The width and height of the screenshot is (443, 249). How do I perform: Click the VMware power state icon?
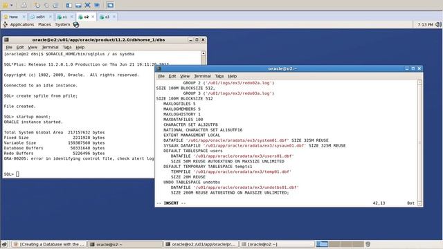point(5,5)
